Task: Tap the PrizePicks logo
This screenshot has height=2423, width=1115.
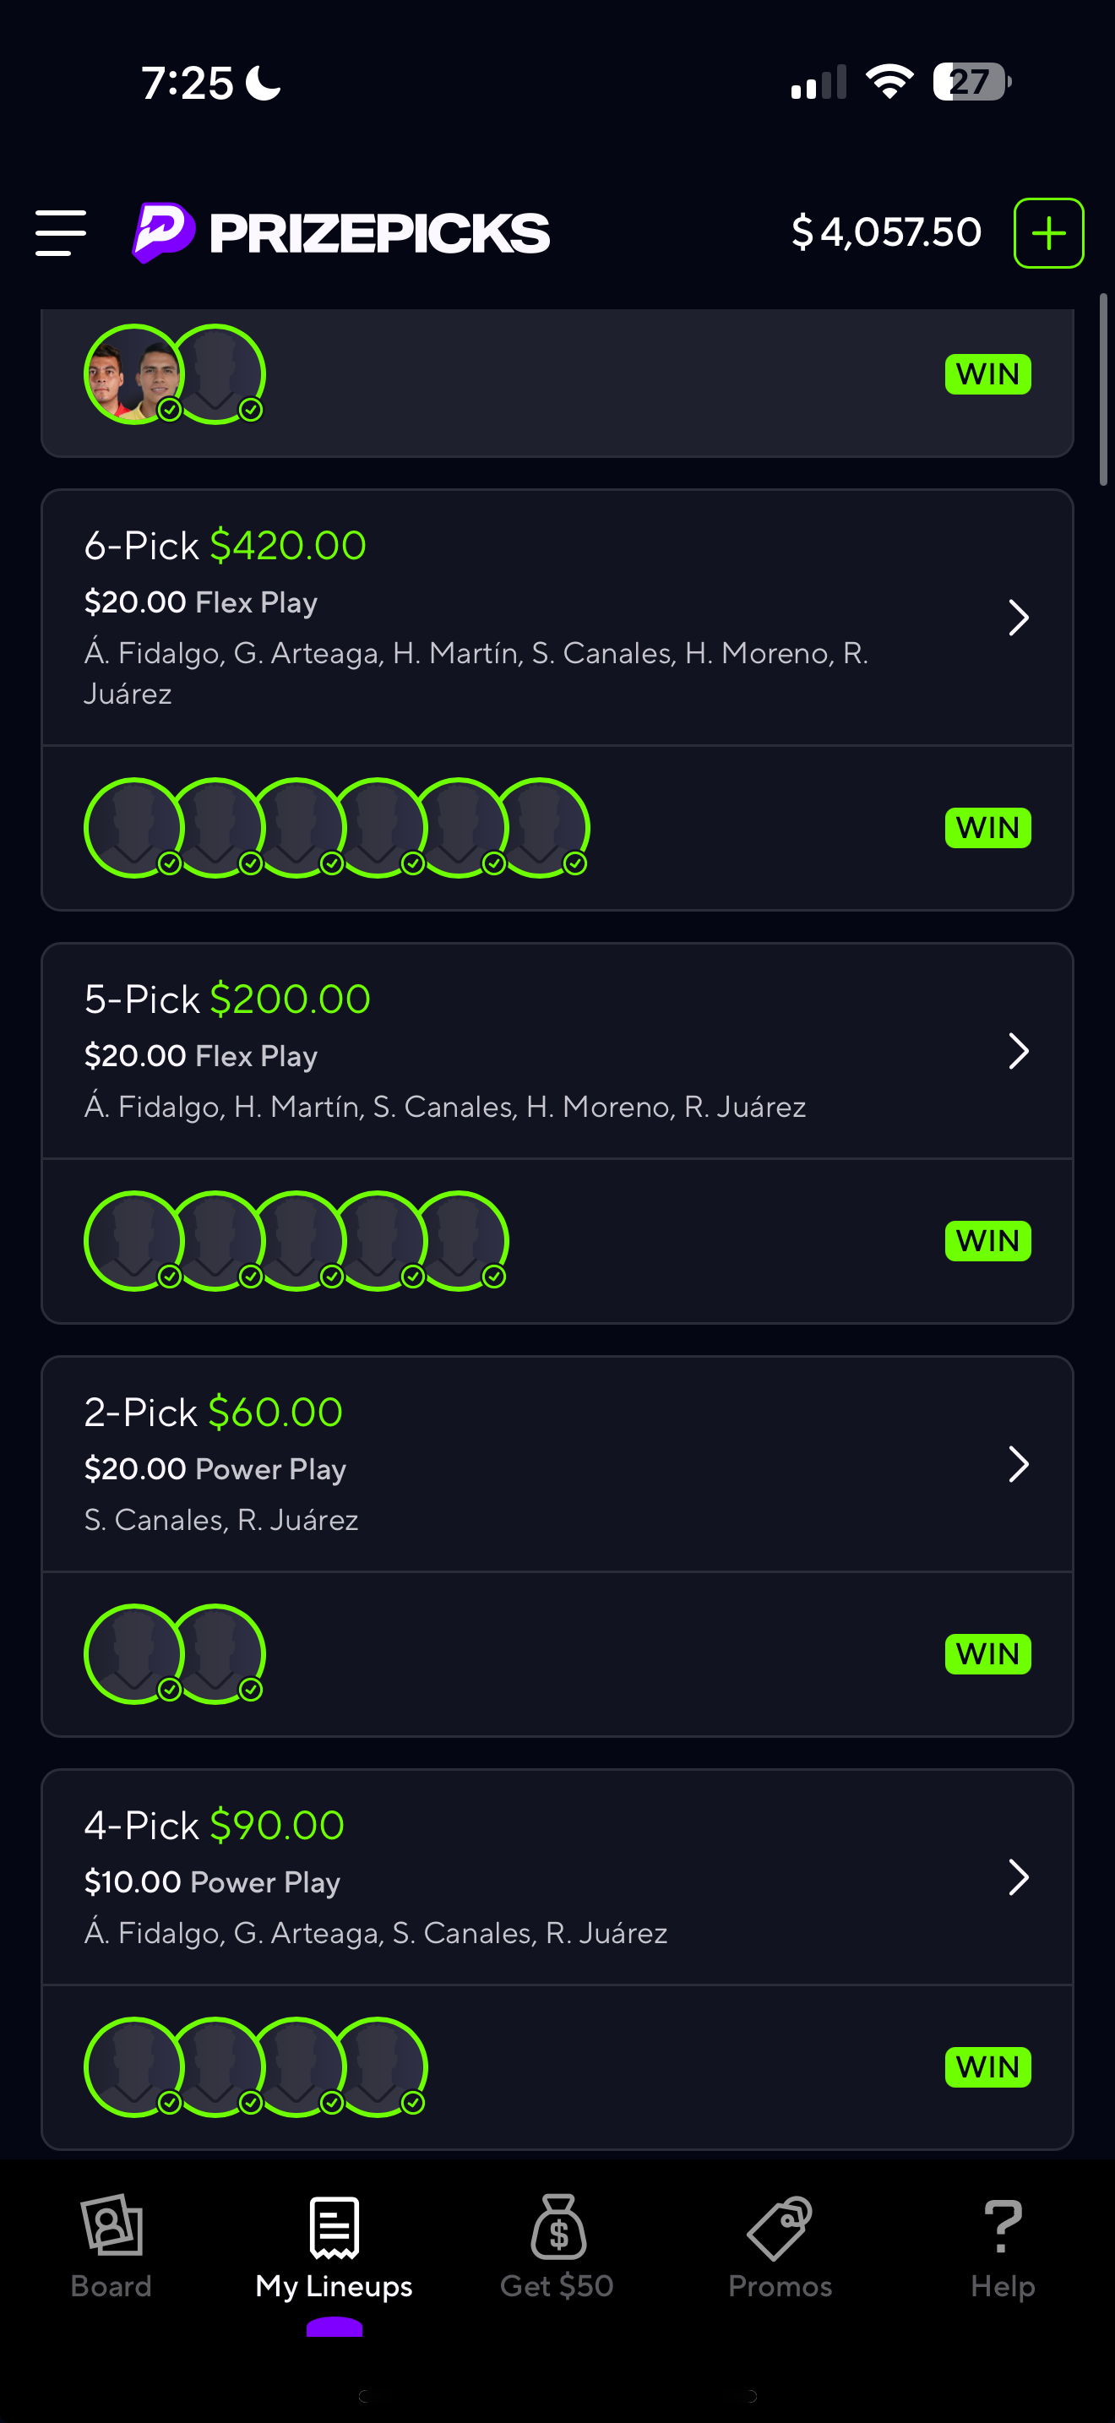Action: [341, 233]
